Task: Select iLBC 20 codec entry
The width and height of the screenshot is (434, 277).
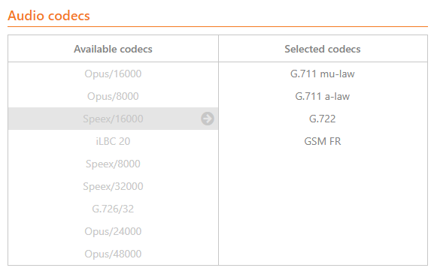Action: point(113,141)
